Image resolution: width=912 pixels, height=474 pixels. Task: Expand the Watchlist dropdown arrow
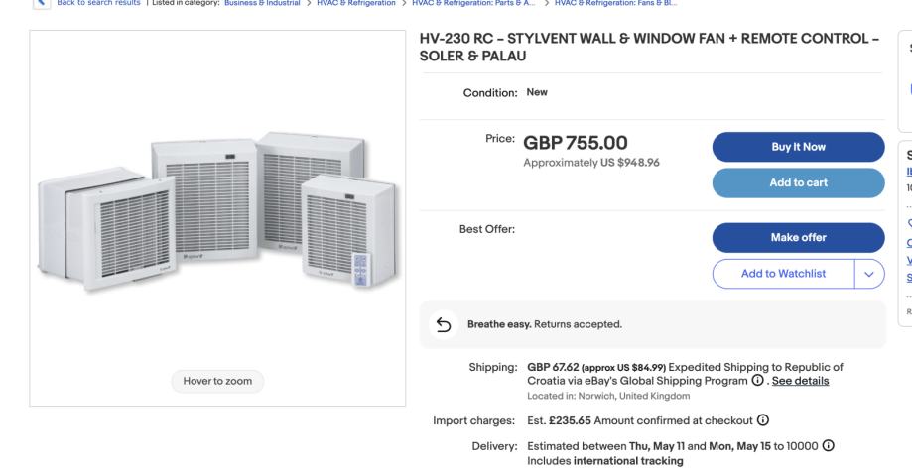pyautogui.click(x=869, y=274)
